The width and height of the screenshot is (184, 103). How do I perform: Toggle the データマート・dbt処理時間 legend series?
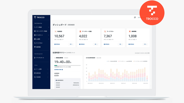pyautogui.click(x=125, y=61)
